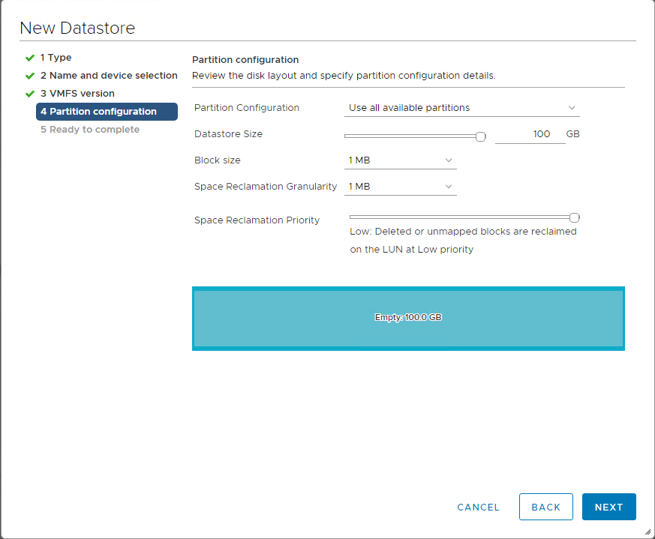Click the Partition configuration heading text
The height and width of the screenshot is (539, 655).
pos(245,60)
